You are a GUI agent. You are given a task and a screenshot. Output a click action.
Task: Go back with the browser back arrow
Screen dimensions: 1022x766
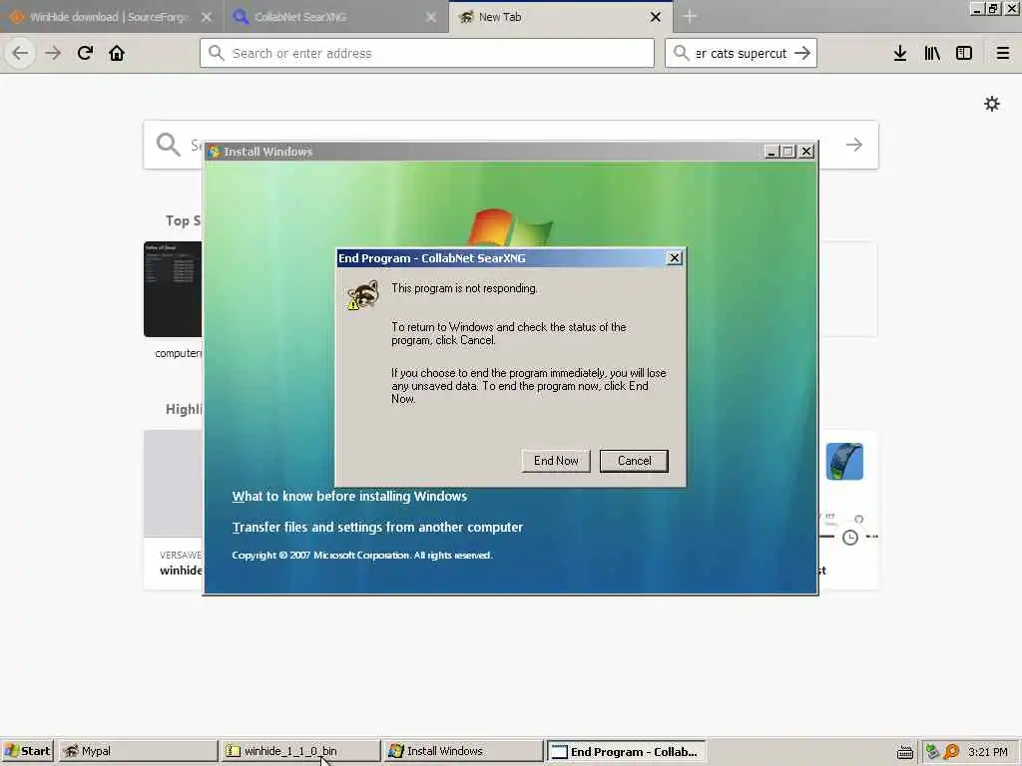(20, 53)
